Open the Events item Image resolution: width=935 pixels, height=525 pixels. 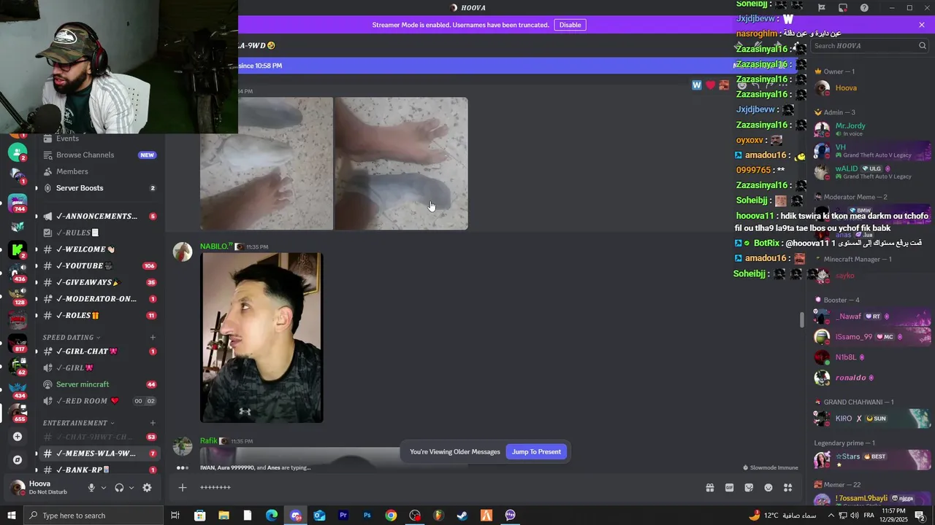100,139
